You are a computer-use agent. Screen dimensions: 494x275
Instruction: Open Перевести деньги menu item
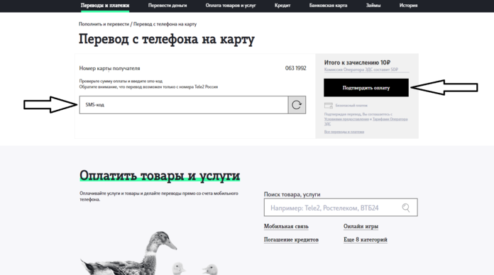(168, 6)
